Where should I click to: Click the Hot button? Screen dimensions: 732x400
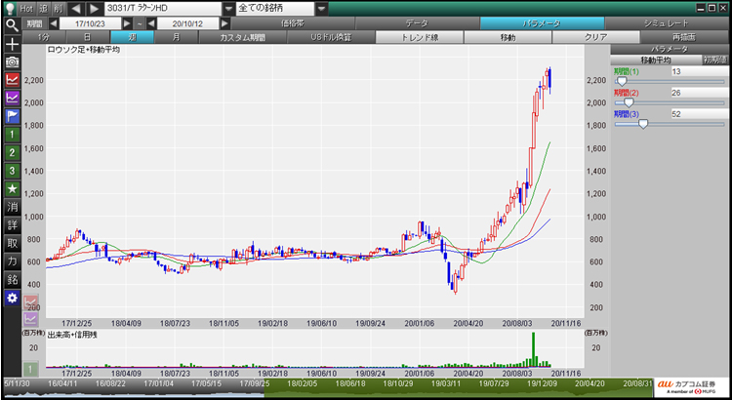[26, 9]
